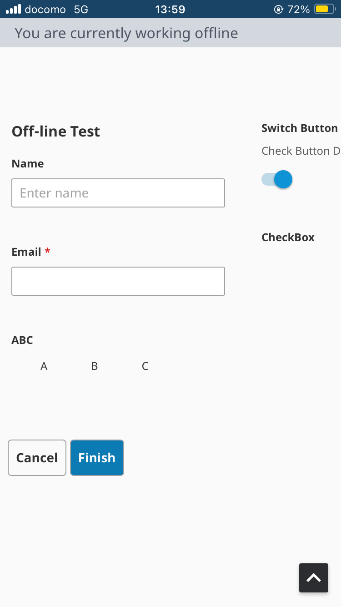
Task: Select option A under ABC
Action: point(44,366)
